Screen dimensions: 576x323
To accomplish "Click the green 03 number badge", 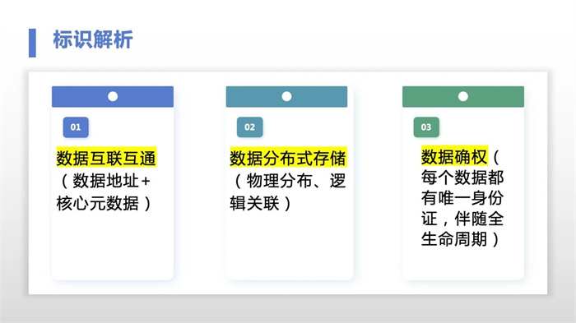I will click(426, 127).
